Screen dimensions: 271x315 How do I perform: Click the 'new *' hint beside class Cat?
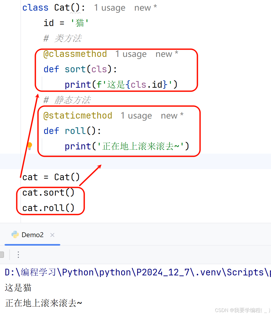tap(146, 8)
